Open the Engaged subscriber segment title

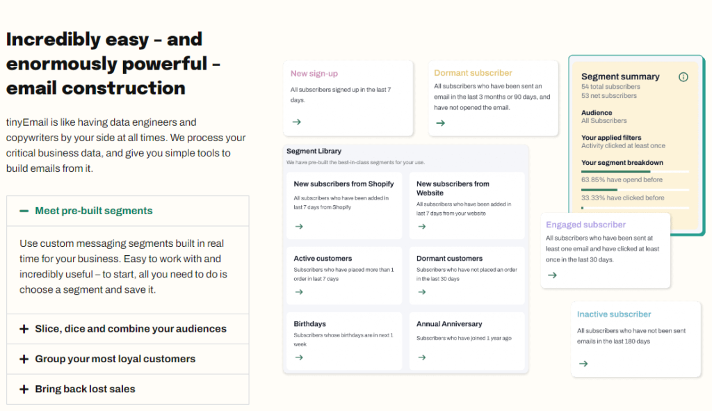pos(585,225)
